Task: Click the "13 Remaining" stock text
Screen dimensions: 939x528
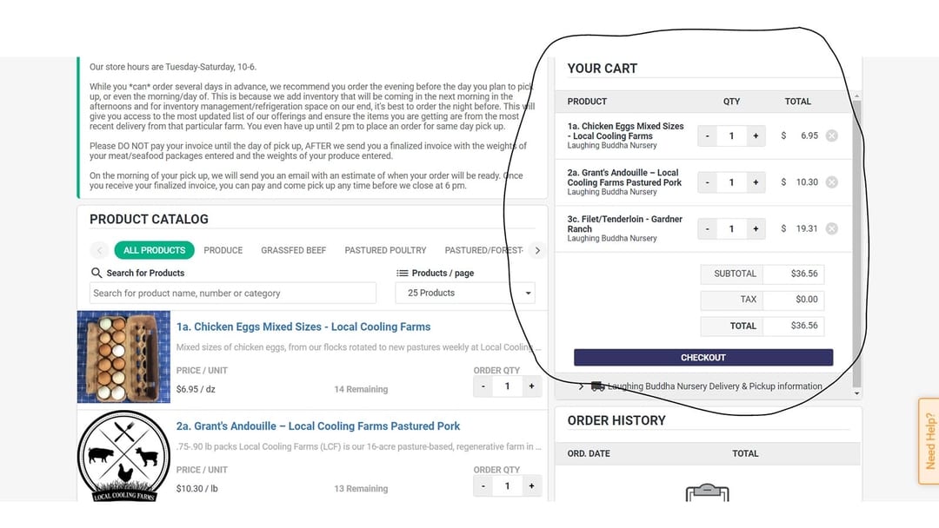Action: [x=361, y=489]
